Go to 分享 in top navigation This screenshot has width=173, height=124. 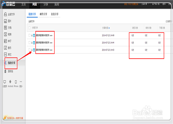point(46,4)
